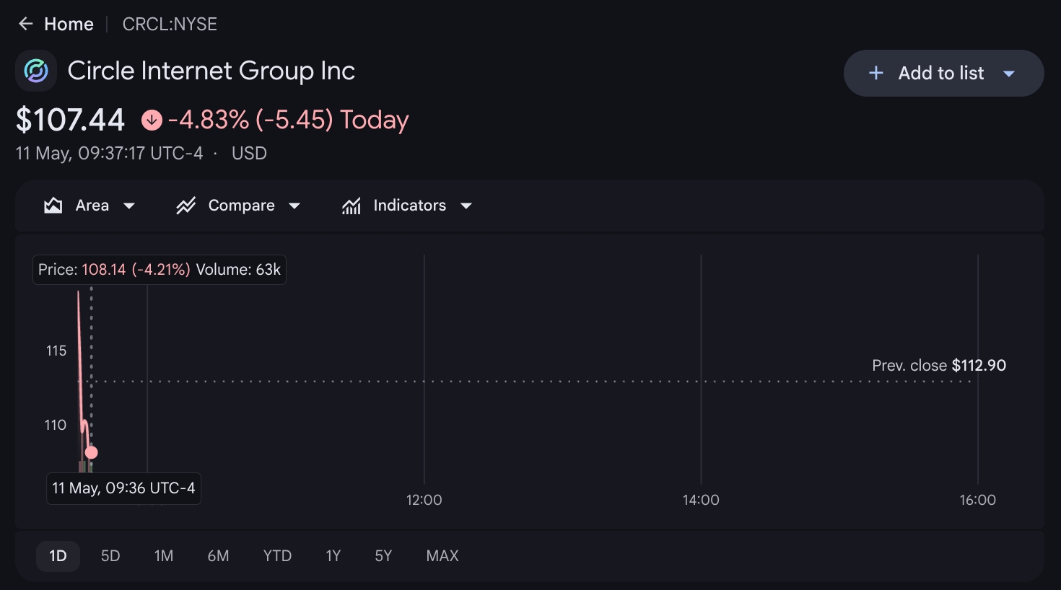Switch to the 1M time range
The image size is (1061, 590).
click(x=164, y=556)
